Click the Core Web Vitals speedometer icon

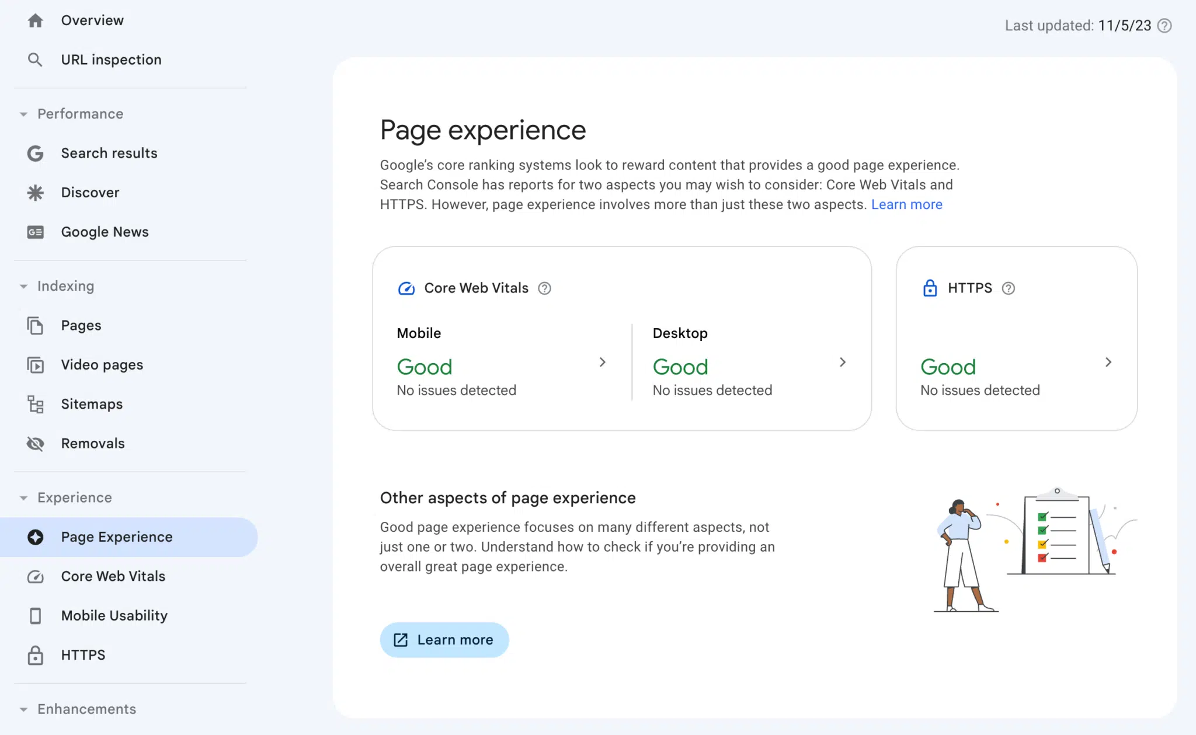click(x=406, y=288)
